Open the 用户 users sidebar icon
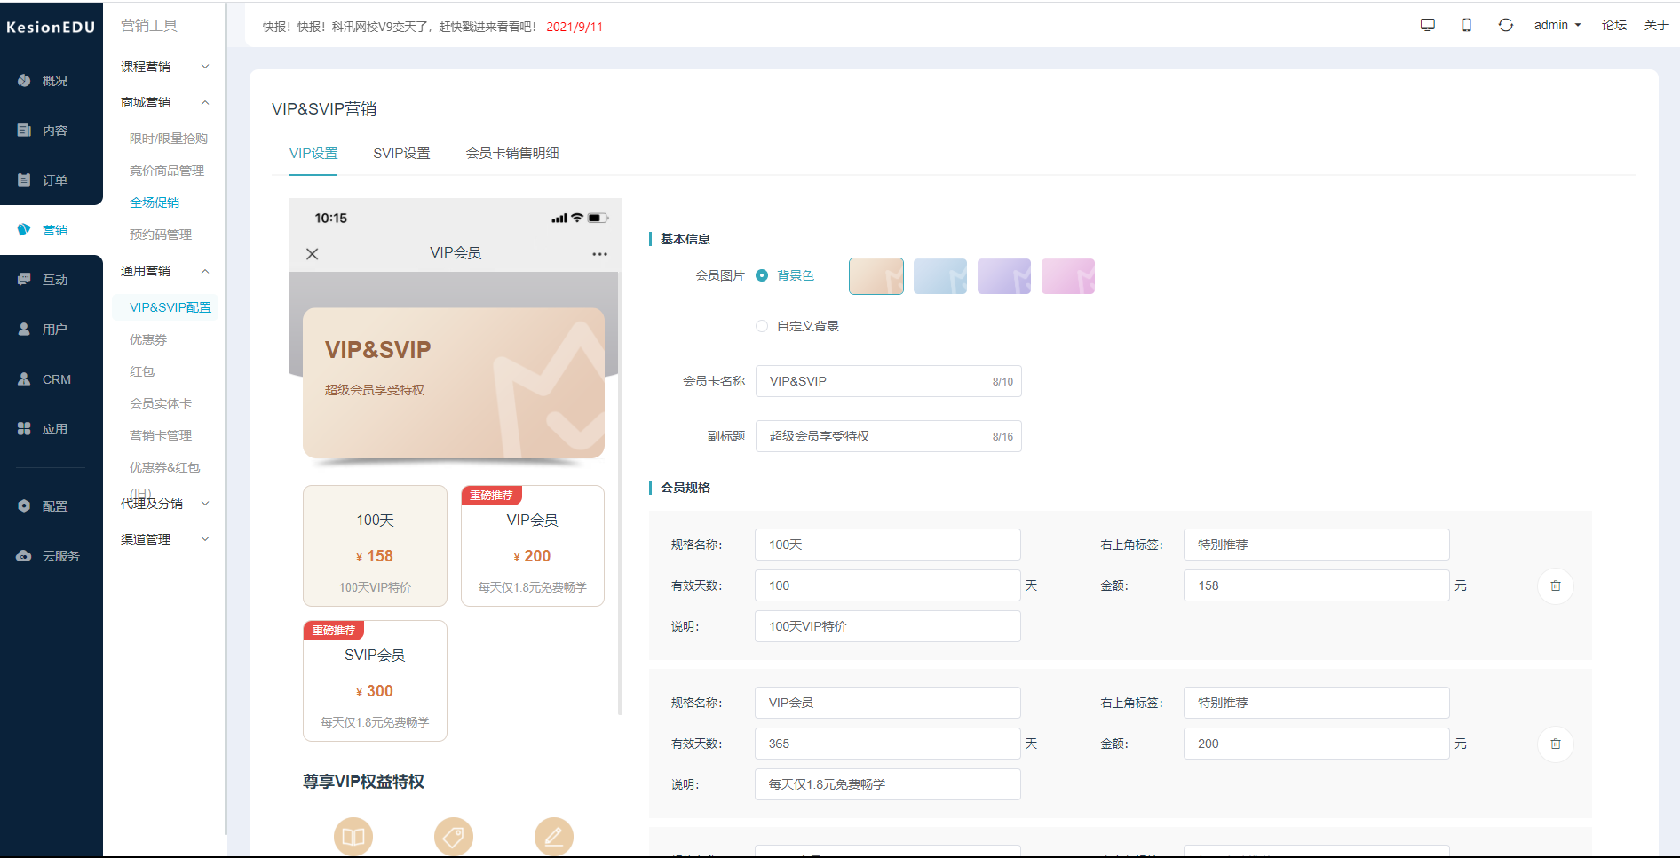 pos(24,330)
